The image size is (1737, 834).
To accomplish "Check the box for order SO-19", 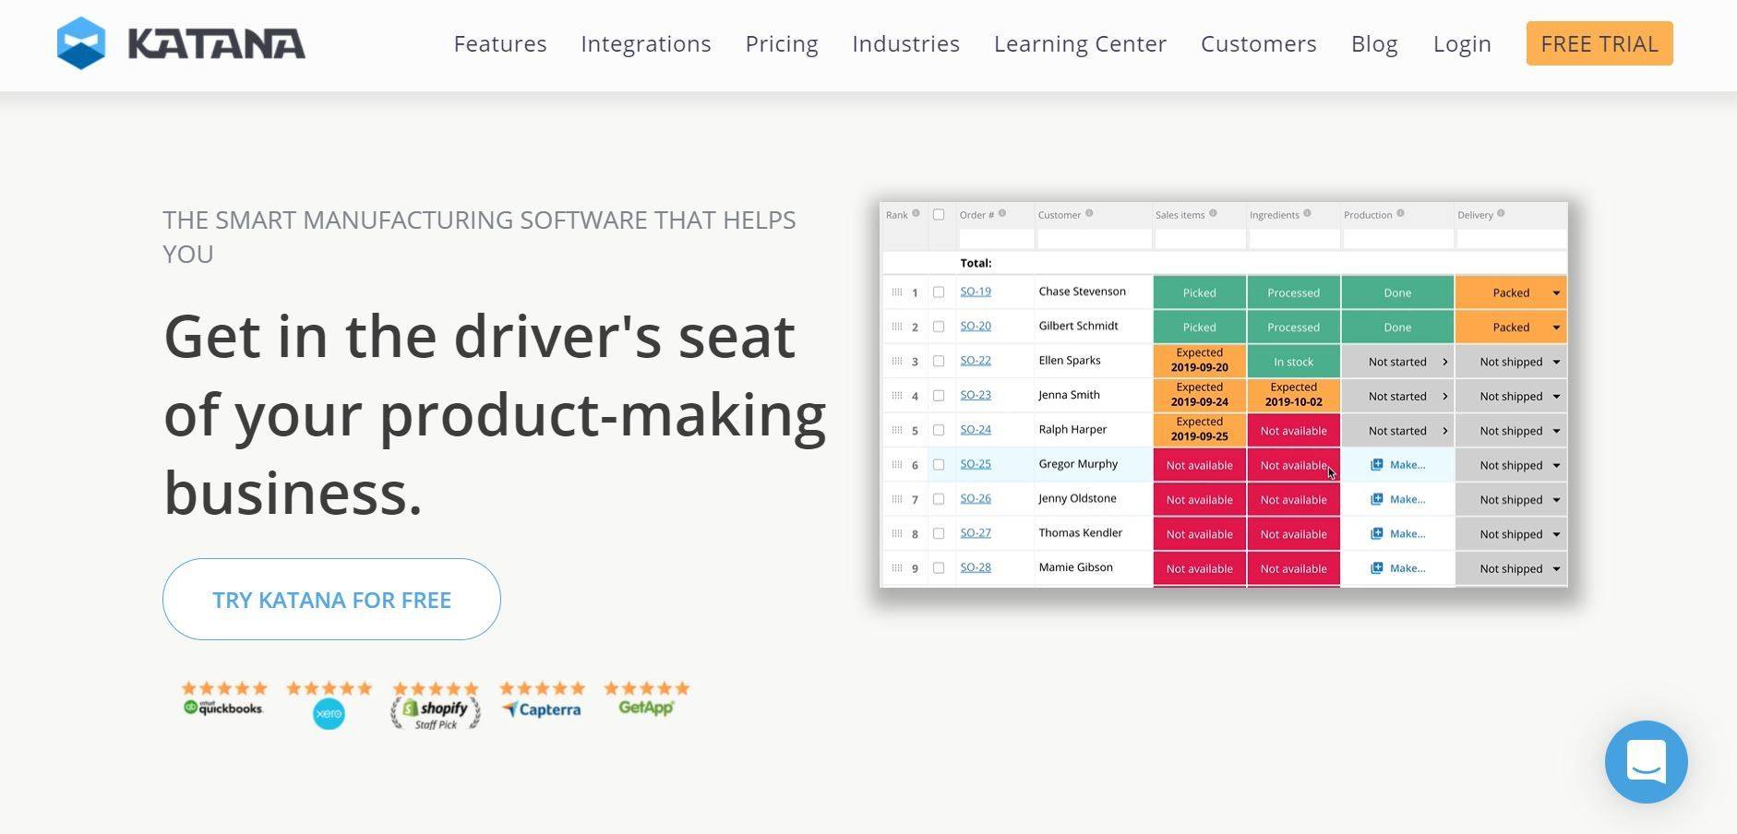I will pyautogui.click(x=939, y=292).
